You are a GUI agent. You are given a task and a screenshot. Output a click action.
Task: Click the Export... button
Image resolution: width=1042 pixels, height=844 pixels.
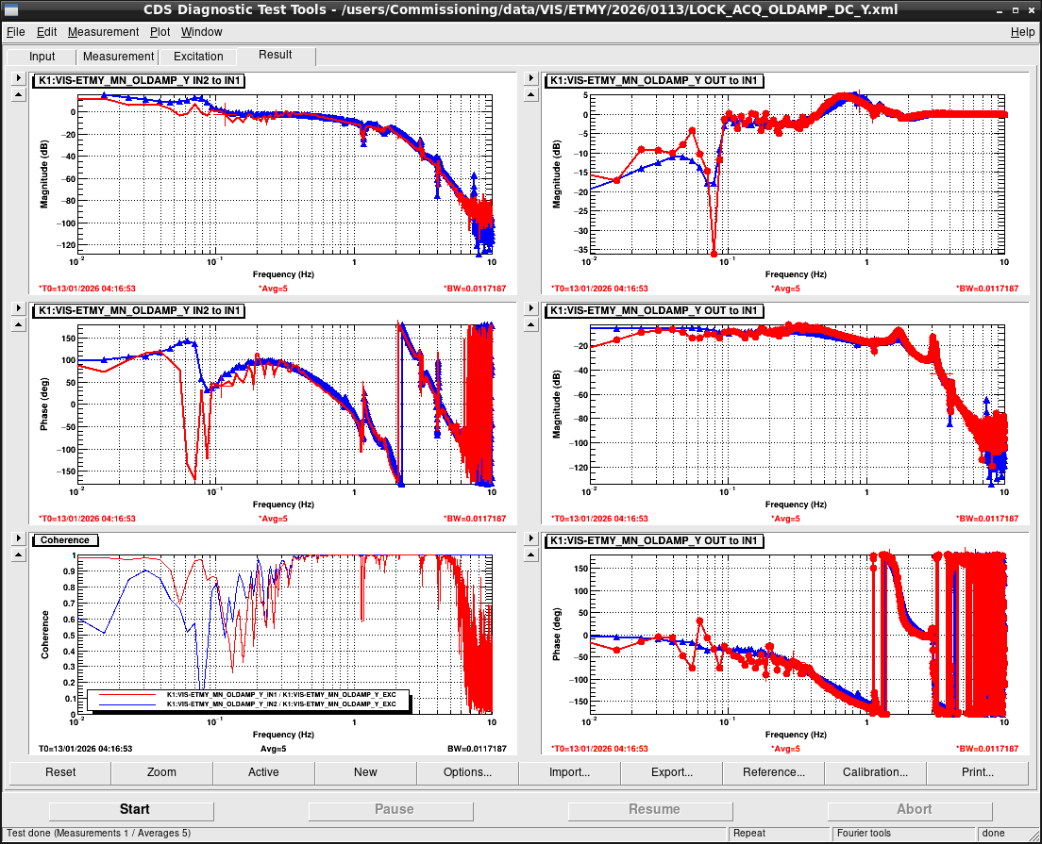click(671, 772)
